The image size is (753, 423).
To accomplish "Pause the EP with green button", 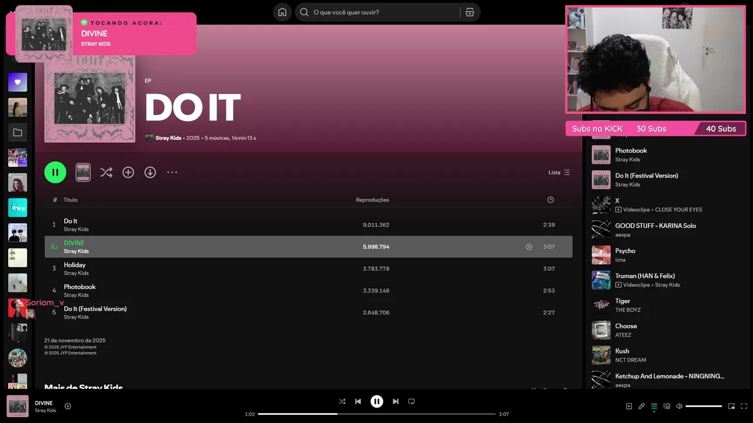I will tap(55, 172).
